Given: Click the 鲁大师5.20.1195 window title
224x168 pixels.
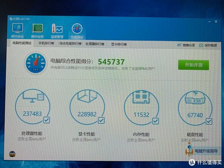Looking at the screenshot, I should [19, 19].
